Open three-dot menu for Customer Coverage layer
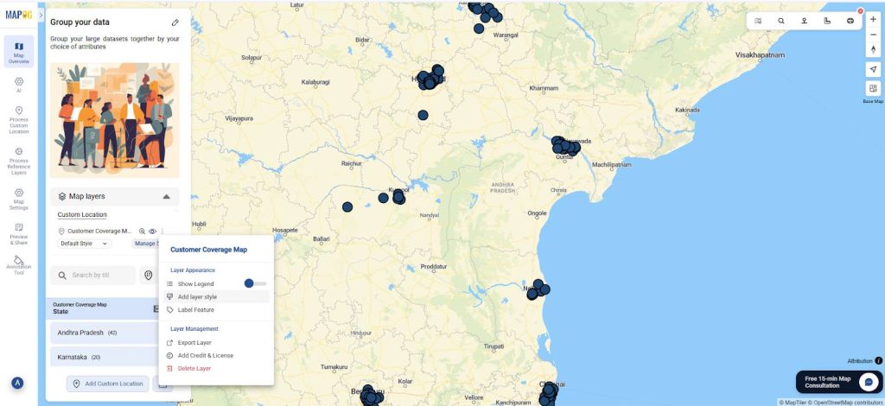The image size is (885, 406). [x=162, y=232]
